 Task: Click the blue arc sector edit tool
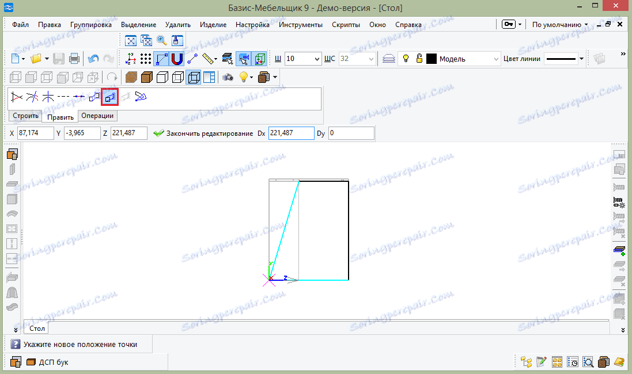(141, 97)
